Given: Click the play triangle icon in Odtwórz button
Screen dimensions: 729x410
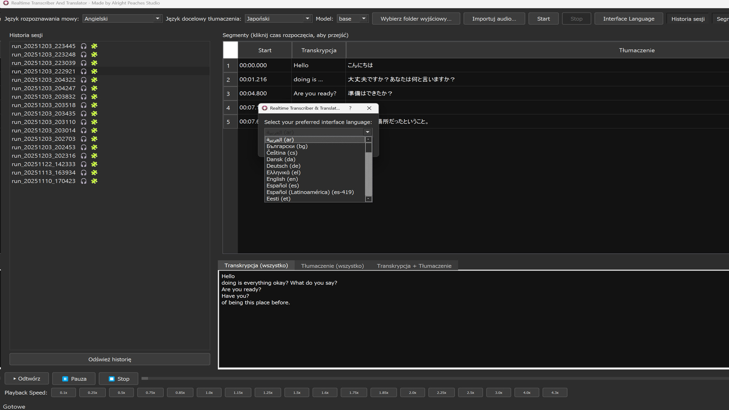Looking at the screenshot, I should pyautogui.click(x=15, y=378).
